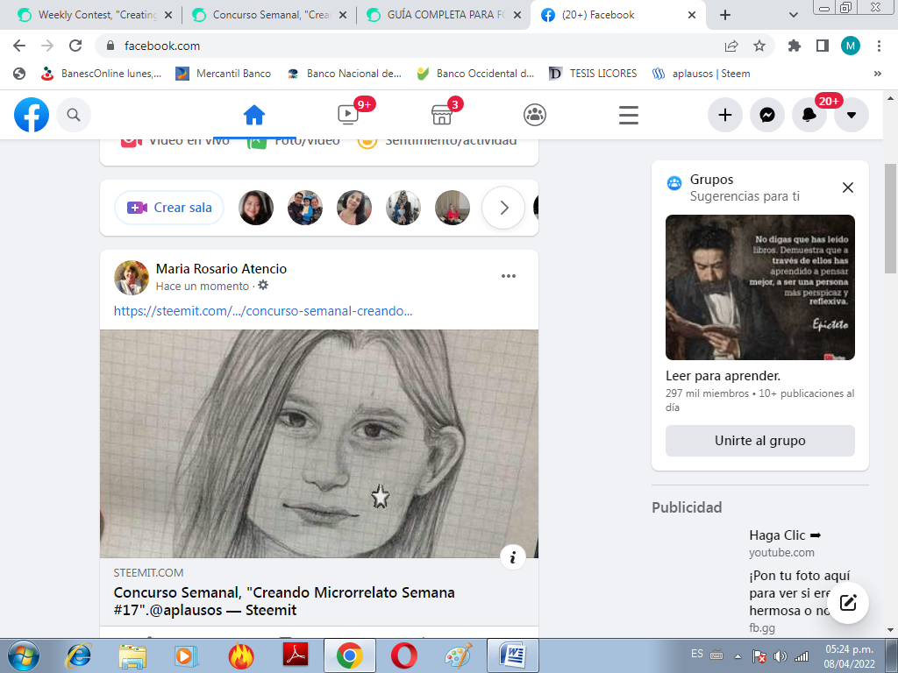Switch to Weekly Contest browser tab
The width and height of the screenshot is (898, 673).
point(95,15)
